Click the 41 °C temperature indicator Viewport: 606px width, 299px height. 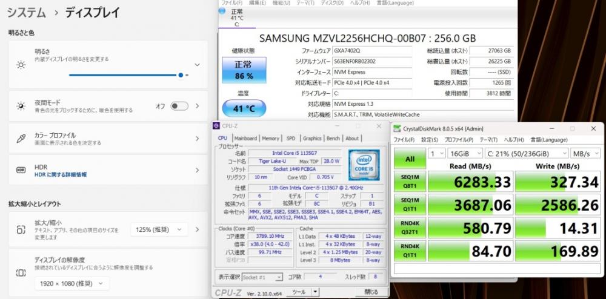point(244,108)
